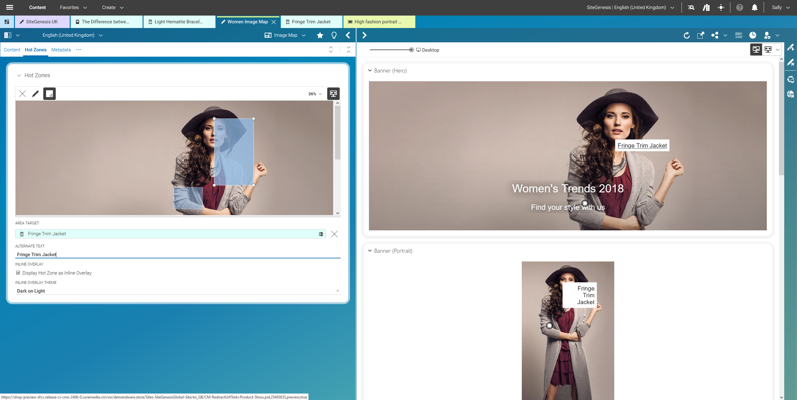Open the Create menu

click(x=112, y=7)
